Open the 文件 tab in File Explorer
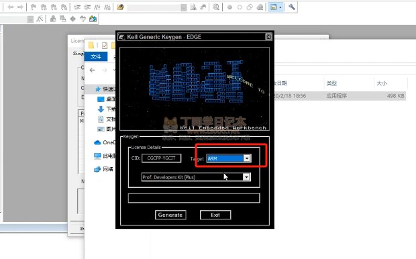The width and height of the screenshot is (416, 259). click(96, 56)
